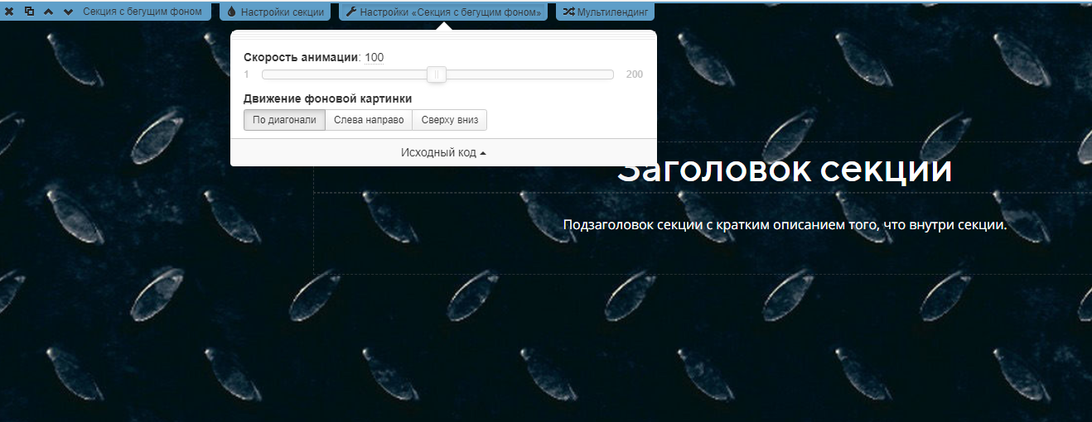Duplicate the section using the copy icon
This screenshot has height=422, width=1092.
pos(29,12)
